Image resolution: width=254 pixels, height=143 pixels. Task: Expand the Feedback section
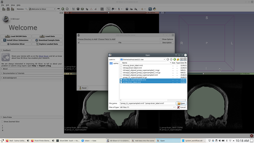(32, 50)
